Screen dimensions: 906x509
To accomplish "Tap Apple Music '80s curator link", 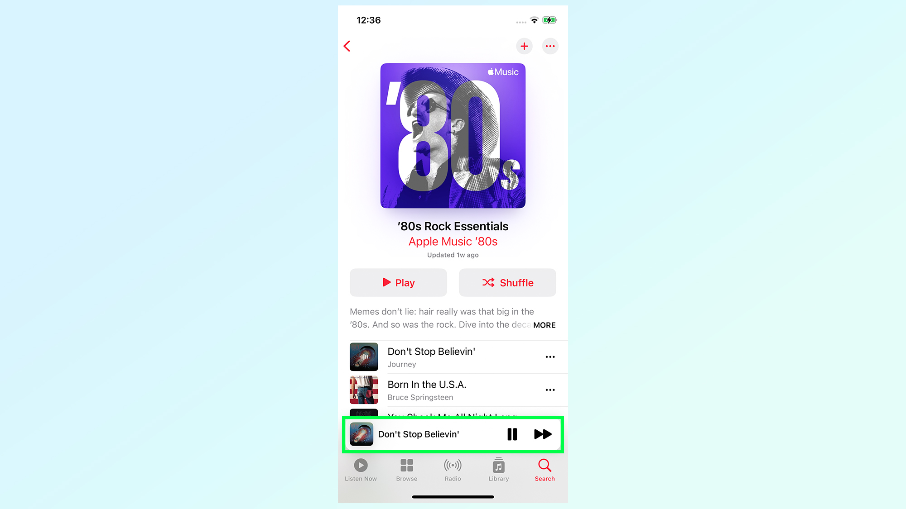I will 453,241.
